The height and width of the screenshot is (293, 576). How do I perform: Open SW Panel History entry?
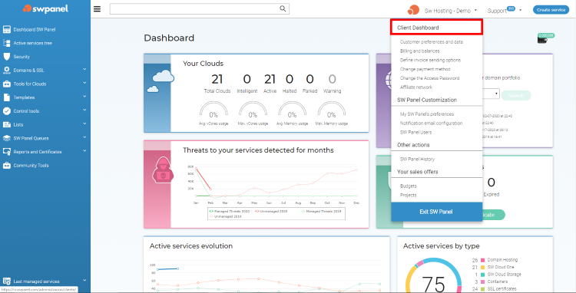417,159
